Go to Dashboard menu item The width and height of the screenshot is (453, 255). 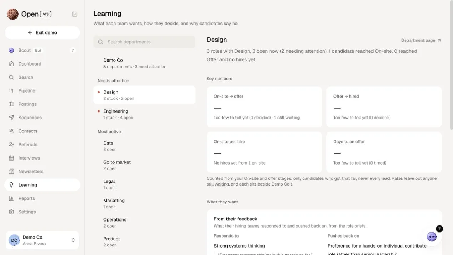tap(42, 64)
